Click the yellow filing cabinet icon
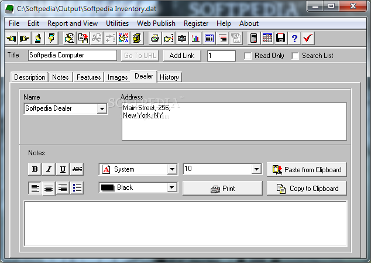 pos(137,38)
